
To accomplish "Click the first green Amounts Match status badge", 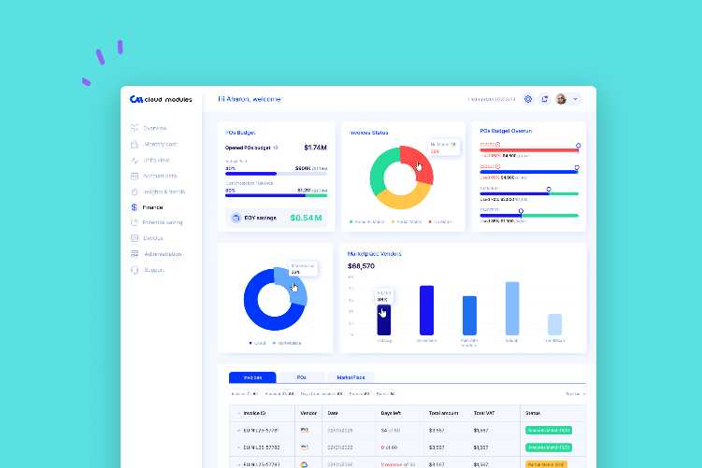I will 549,431.
